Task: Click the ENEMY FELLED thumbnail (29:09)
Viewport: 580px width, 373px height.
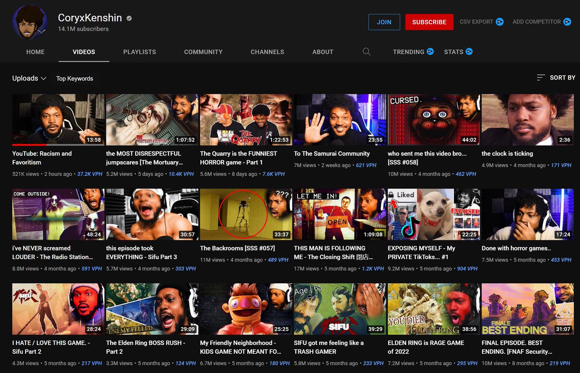Action: tap(152, 309)
